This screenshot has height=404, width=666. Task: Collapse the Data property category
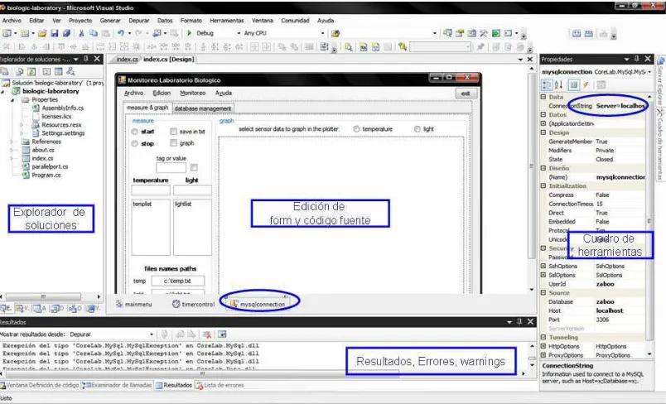point(543,97)
